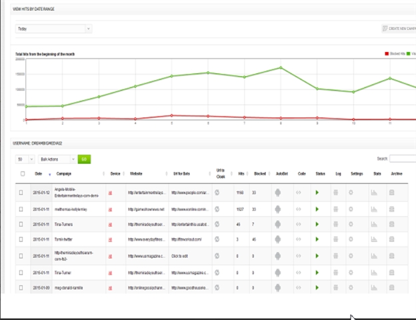Click in the Search input field
Image resolution: width=416 pixels, height=320 pixels.
402,159
